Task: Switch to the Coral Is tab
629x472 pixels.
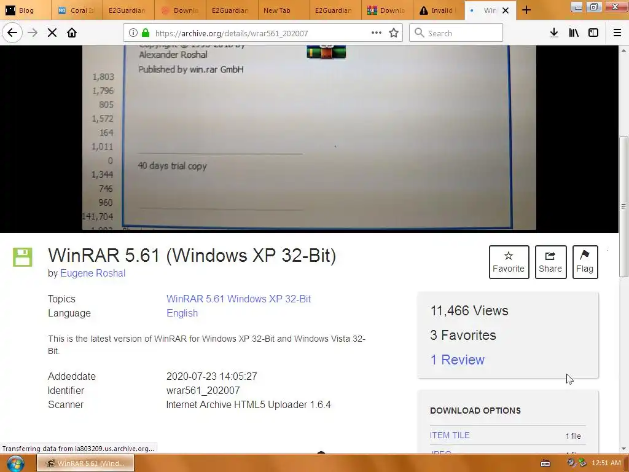Action: coord(77,10)
